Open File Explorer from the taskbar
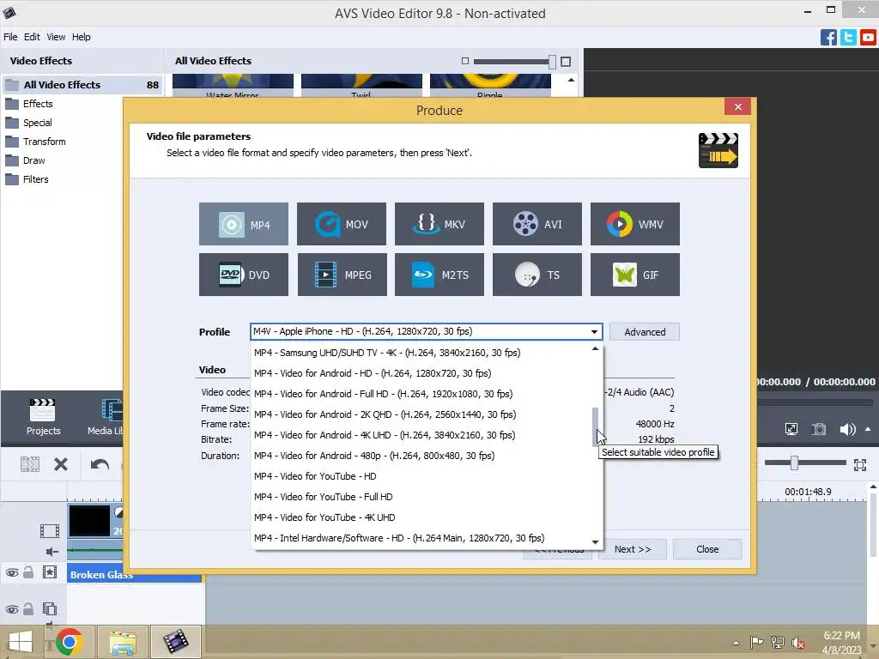 click(123, 642)
